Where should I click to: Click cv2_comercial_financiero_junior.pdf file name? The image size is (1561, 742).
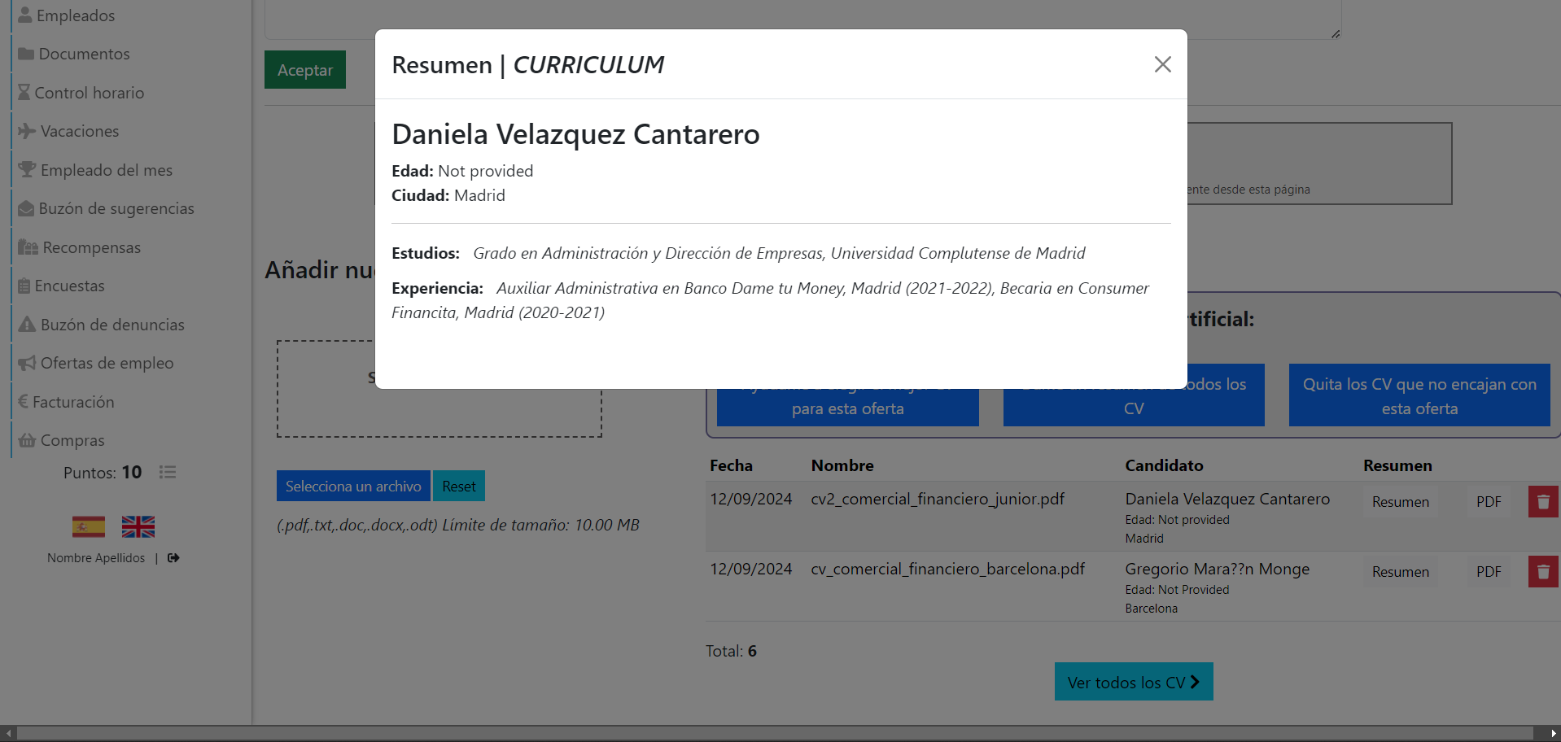[938, 499]
